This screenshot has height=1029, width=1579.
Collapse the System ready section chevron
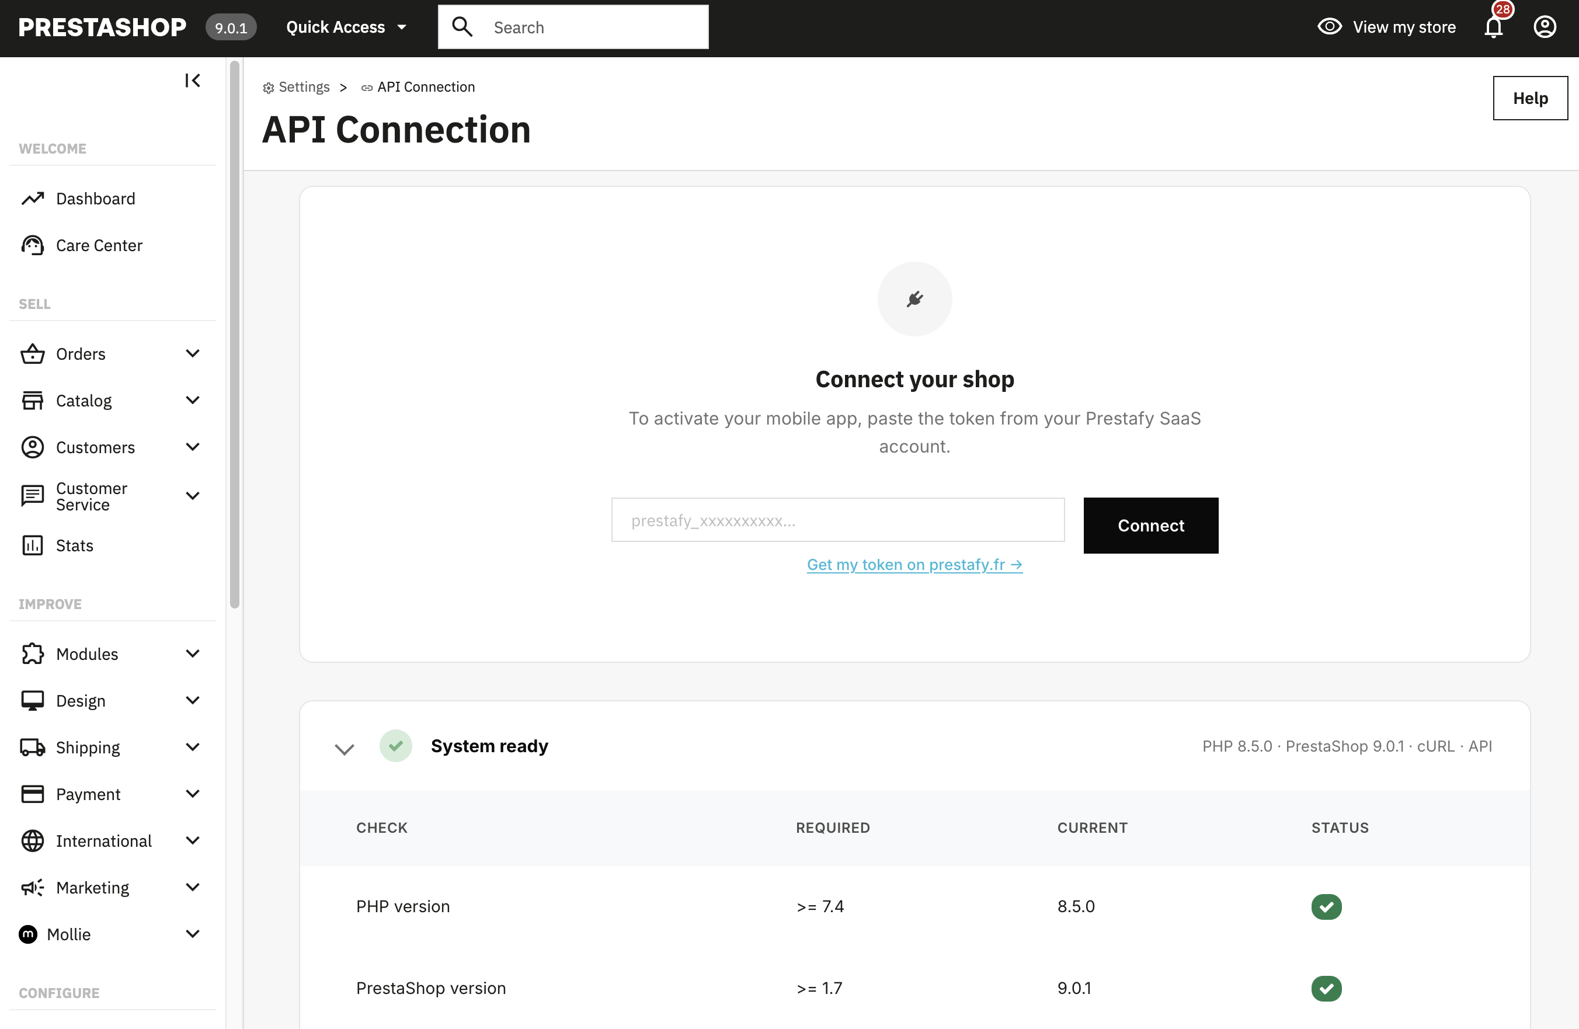pyautogui.click(x=345, y=749)
